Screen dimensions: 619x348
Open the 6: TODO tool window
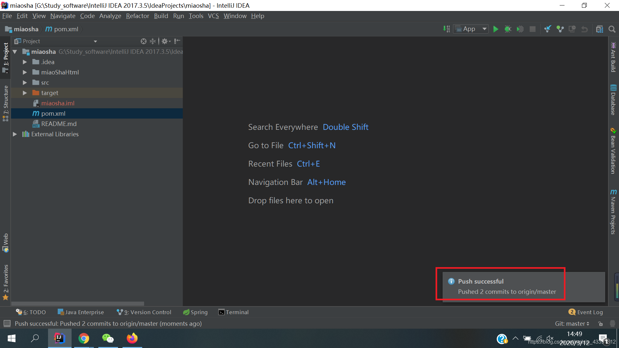31,312
